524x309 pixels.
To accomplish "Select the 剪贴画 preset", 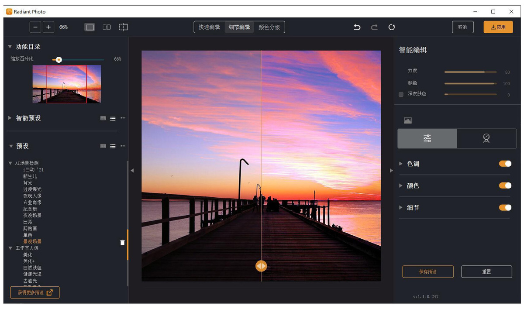I will (x=30, y=229).
